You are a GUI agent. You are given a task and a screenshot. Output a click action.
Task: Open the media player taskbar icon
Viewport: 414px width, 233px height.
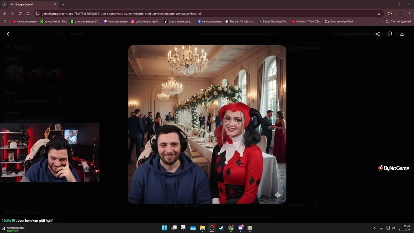coord(250,228)
